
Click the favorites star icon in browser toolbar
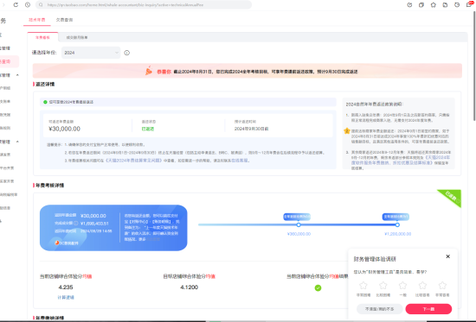point(434,5)
